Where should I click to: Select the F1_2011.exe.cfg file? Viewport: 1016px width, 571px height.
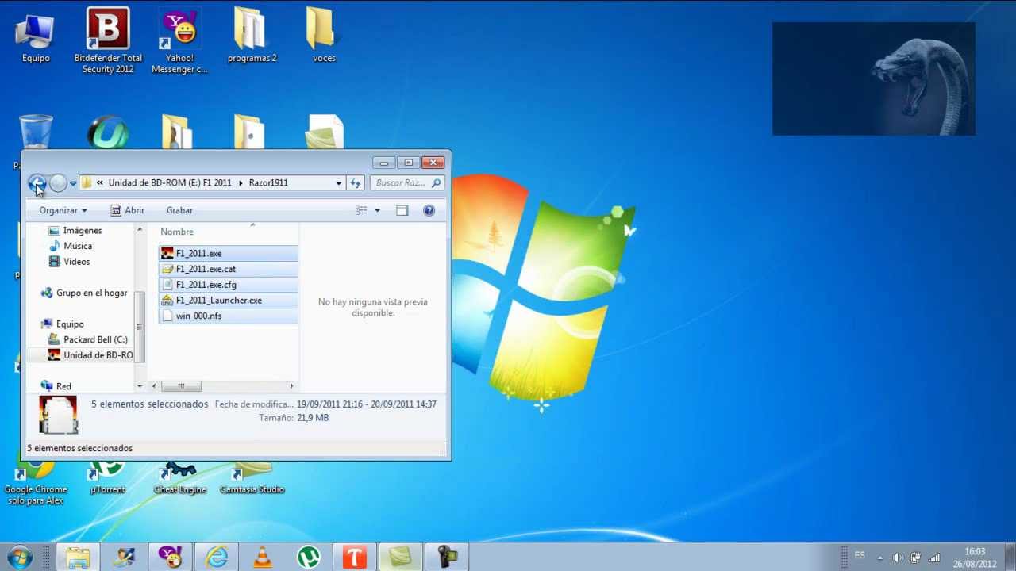point(229,285)
